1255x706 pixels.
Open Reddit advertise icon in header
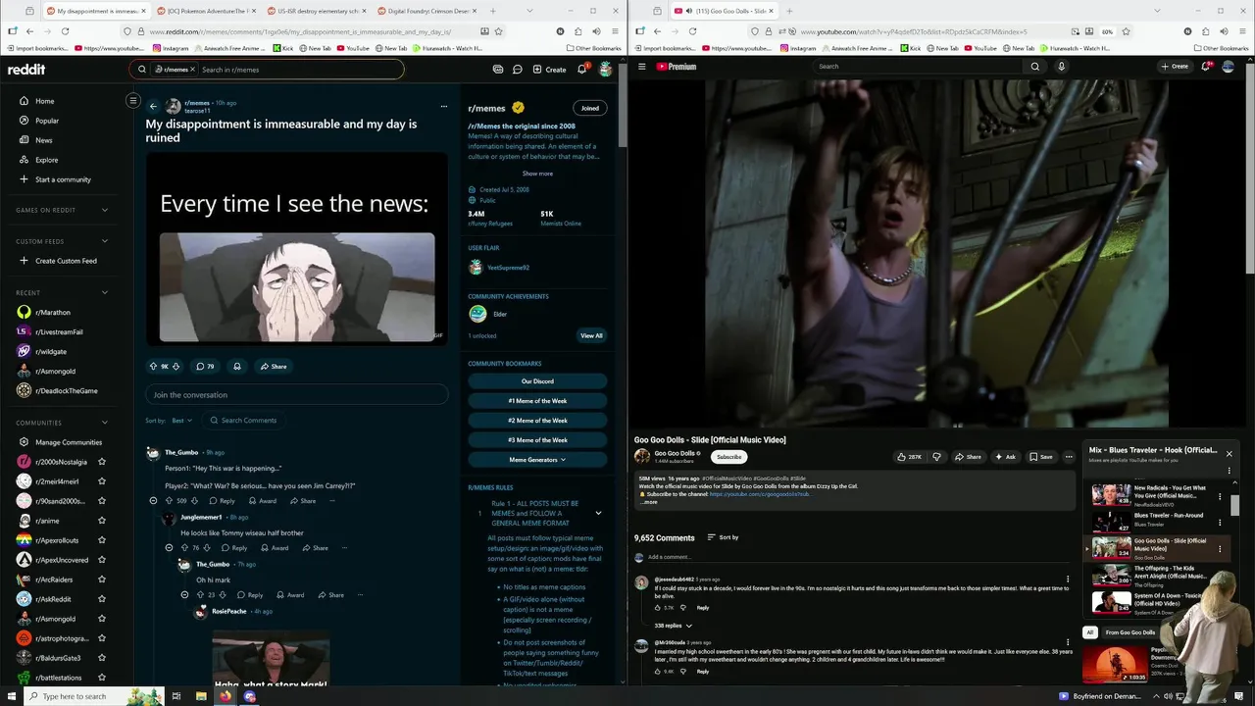point(498,70)
